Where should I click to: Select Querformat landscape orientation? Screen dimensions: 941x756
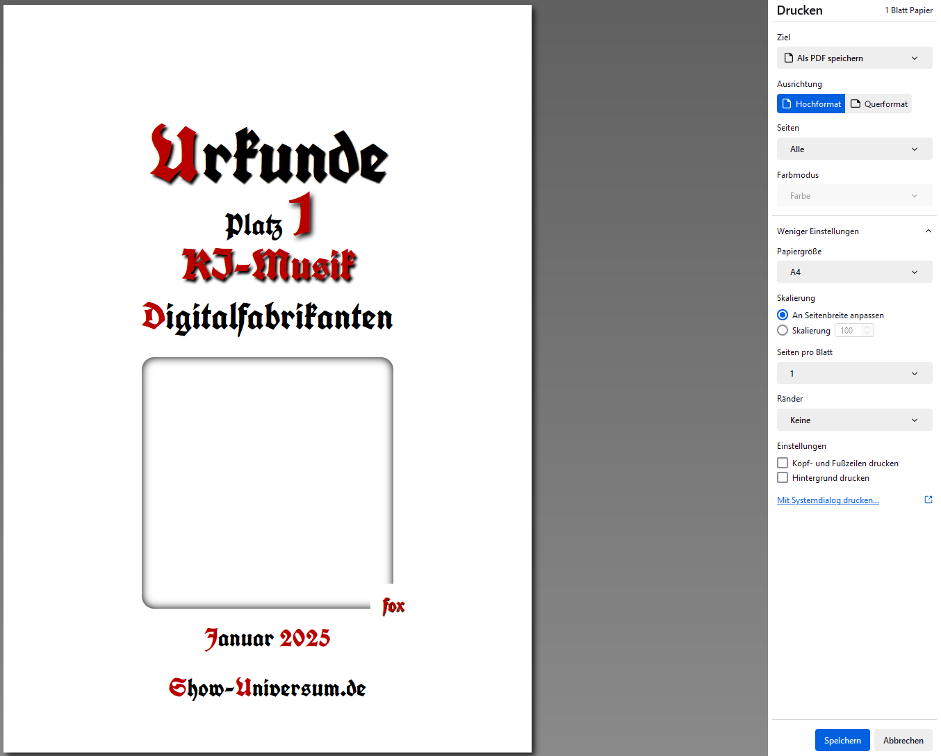click(878, 104)
